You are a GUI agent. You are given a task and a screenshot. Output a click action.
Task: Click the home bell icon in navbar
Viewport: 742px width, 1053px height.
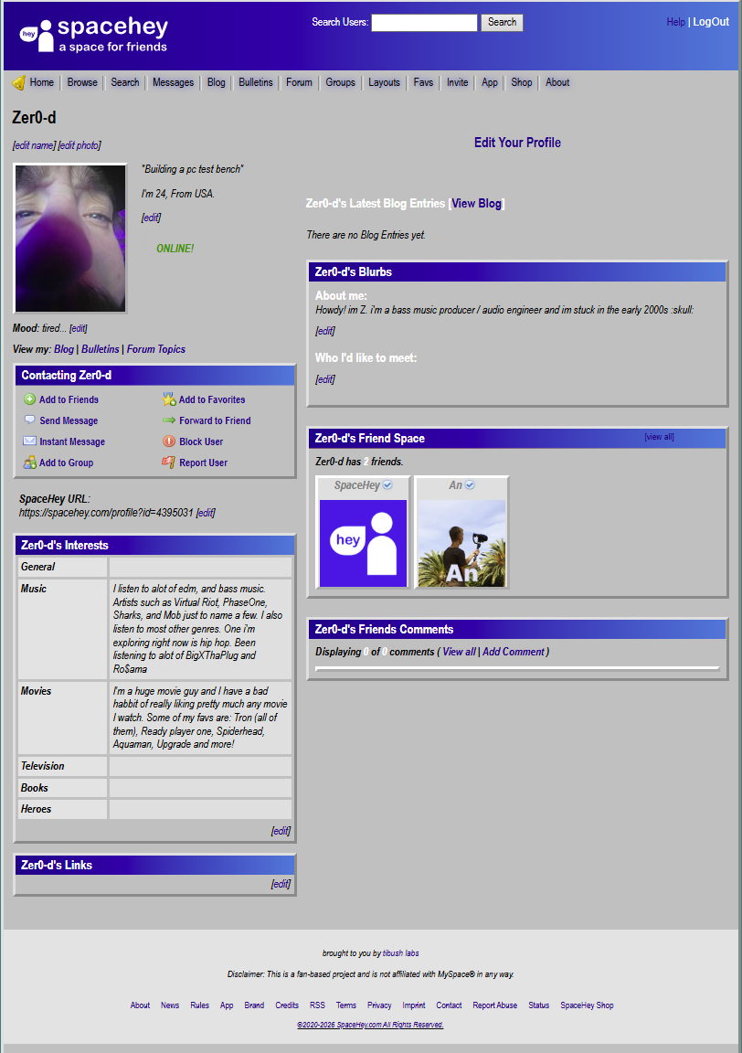click(18, 83)
